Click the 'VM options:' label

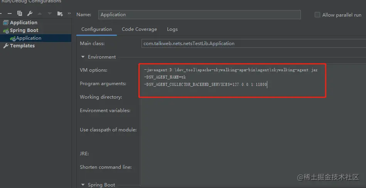[x=94, y=70]
